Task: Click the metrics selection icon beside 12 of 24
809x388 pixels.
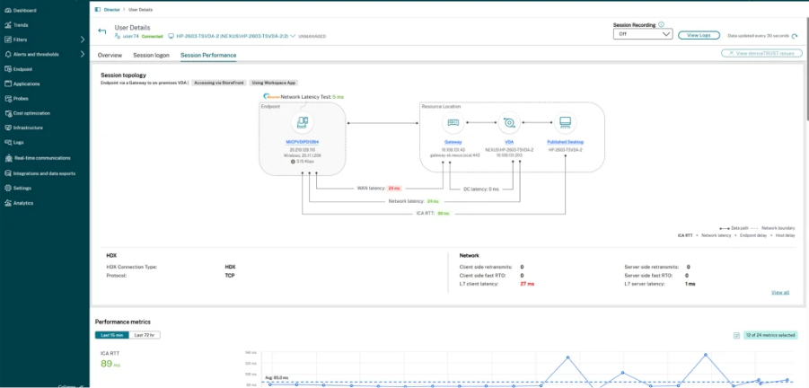Action: pyautogui.click(x=736, y=335)
